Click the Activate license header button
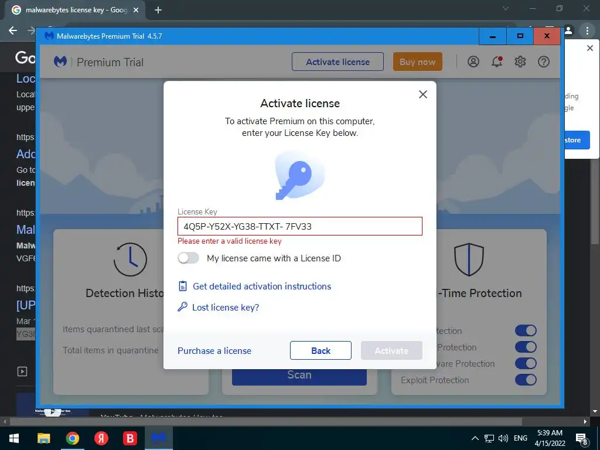Image resolution: width=600 pixels, height=450 pixels. (337, 62)
